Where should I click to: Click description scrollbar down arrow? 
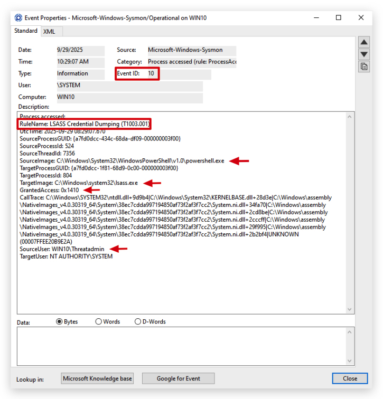(349, 309)
